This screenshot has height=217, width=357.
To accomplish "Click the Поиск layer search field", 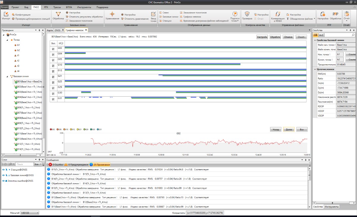I will click(24, 164).
